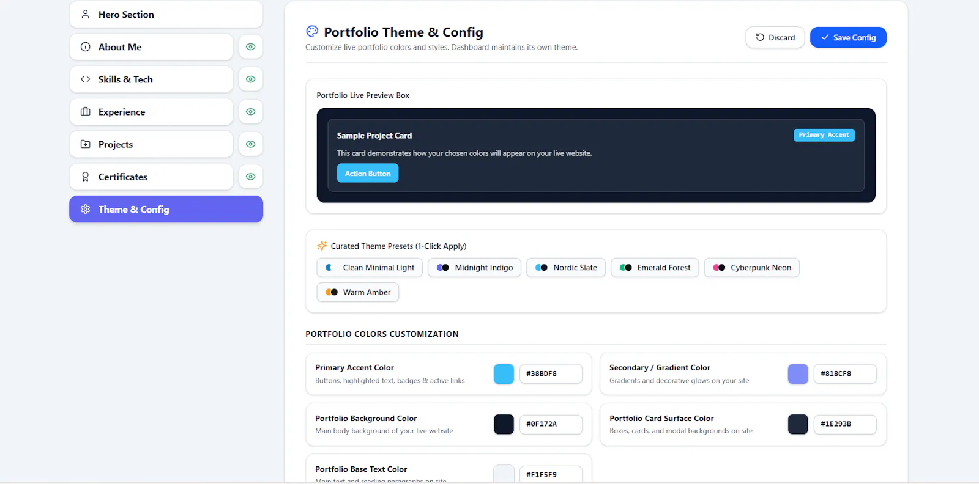
Task: Click the info icon beside About Me
Action: click(x=86, y=46)
